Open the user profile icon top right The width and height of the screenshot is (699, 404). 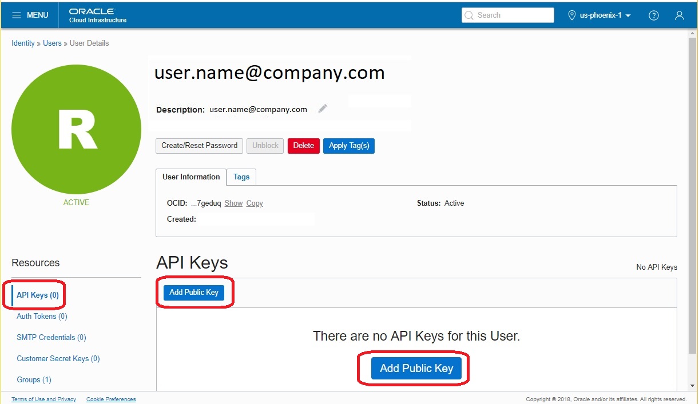[680, 15]
